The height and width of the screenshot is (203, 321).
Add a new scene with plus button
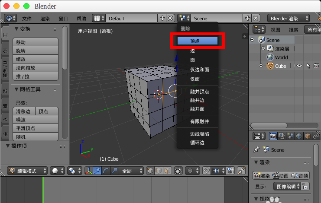[x=248, y=19]
